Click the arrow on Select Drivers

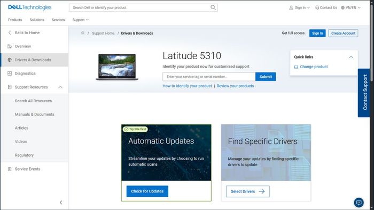click(262, 191)
